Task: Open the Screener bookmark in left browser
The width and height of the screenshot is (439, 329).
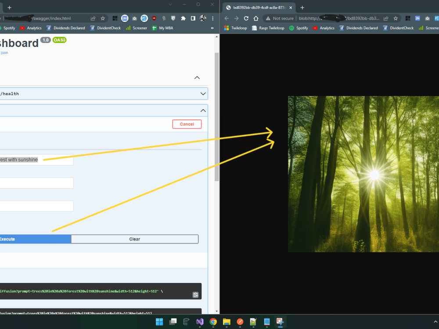Action: [x=137, y=28]
